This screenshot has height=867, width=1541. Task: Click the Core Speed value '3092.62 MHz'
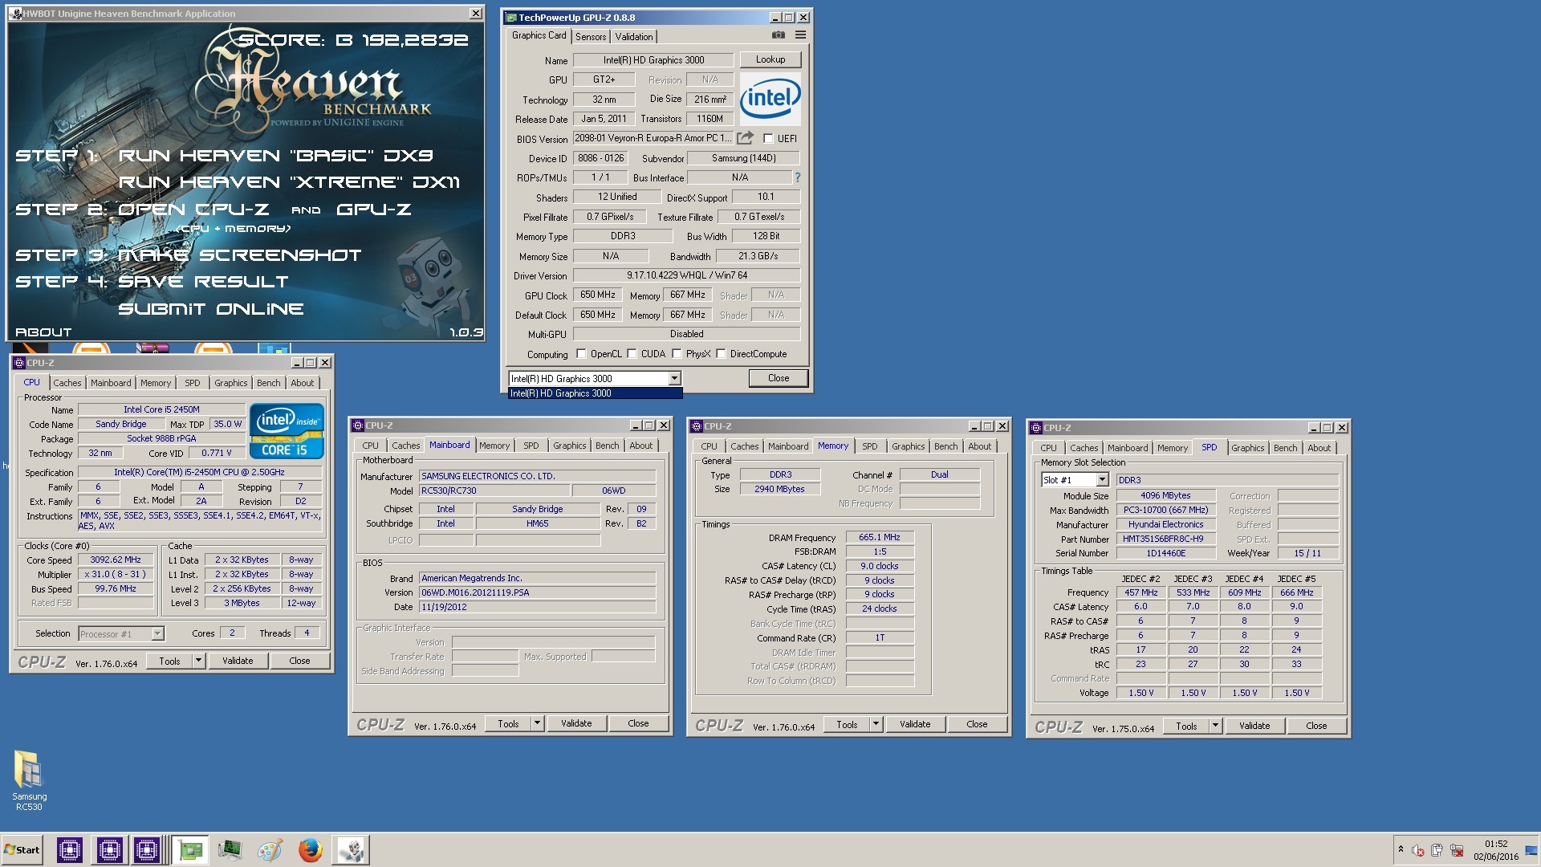(116, 560)
